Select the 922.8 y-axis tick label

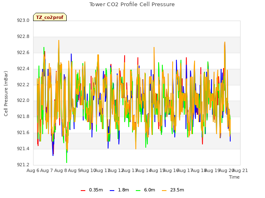(x=23, y=36)
